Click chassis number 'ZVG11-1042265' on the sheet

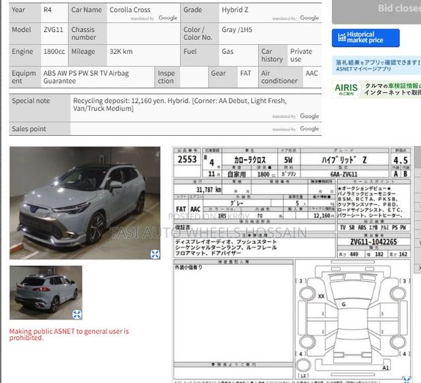pyautogui.click(x=373, y=242)
